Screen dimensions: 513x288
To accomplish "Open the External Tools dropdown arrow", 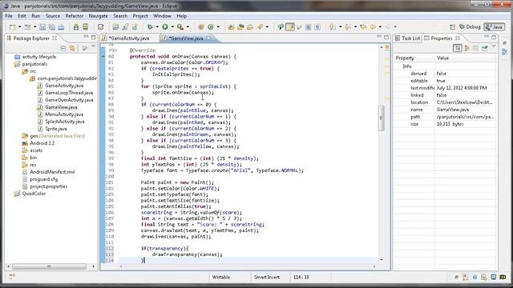I will point(188,27).
